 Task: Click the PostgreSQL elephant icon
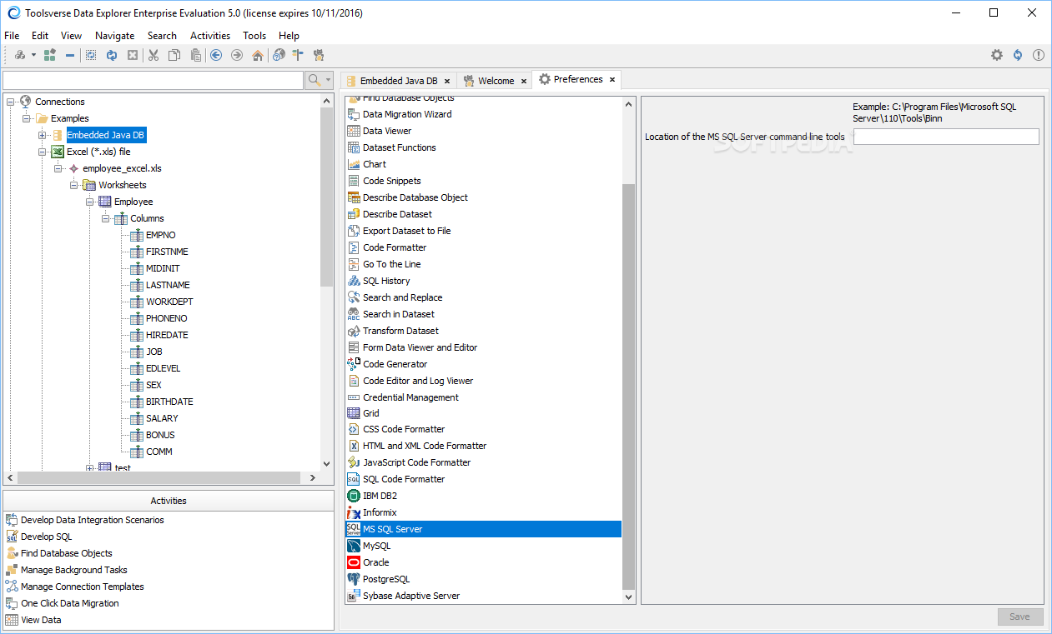(354, 579)
